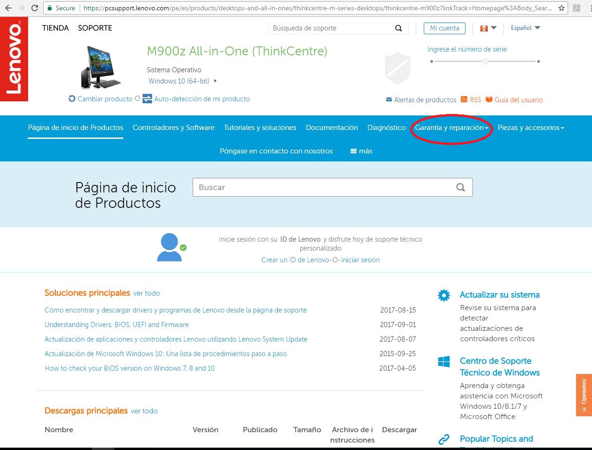Click the Alertas de productos envelope icon
The height and width of the screenshot is (450, 592).
(x=389, y=99)
